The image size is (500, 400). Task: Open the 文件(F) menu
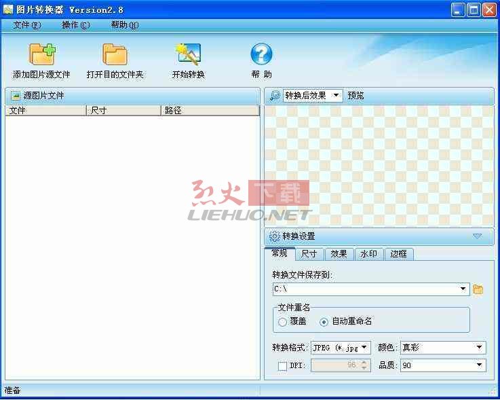[x=27, y=25]
